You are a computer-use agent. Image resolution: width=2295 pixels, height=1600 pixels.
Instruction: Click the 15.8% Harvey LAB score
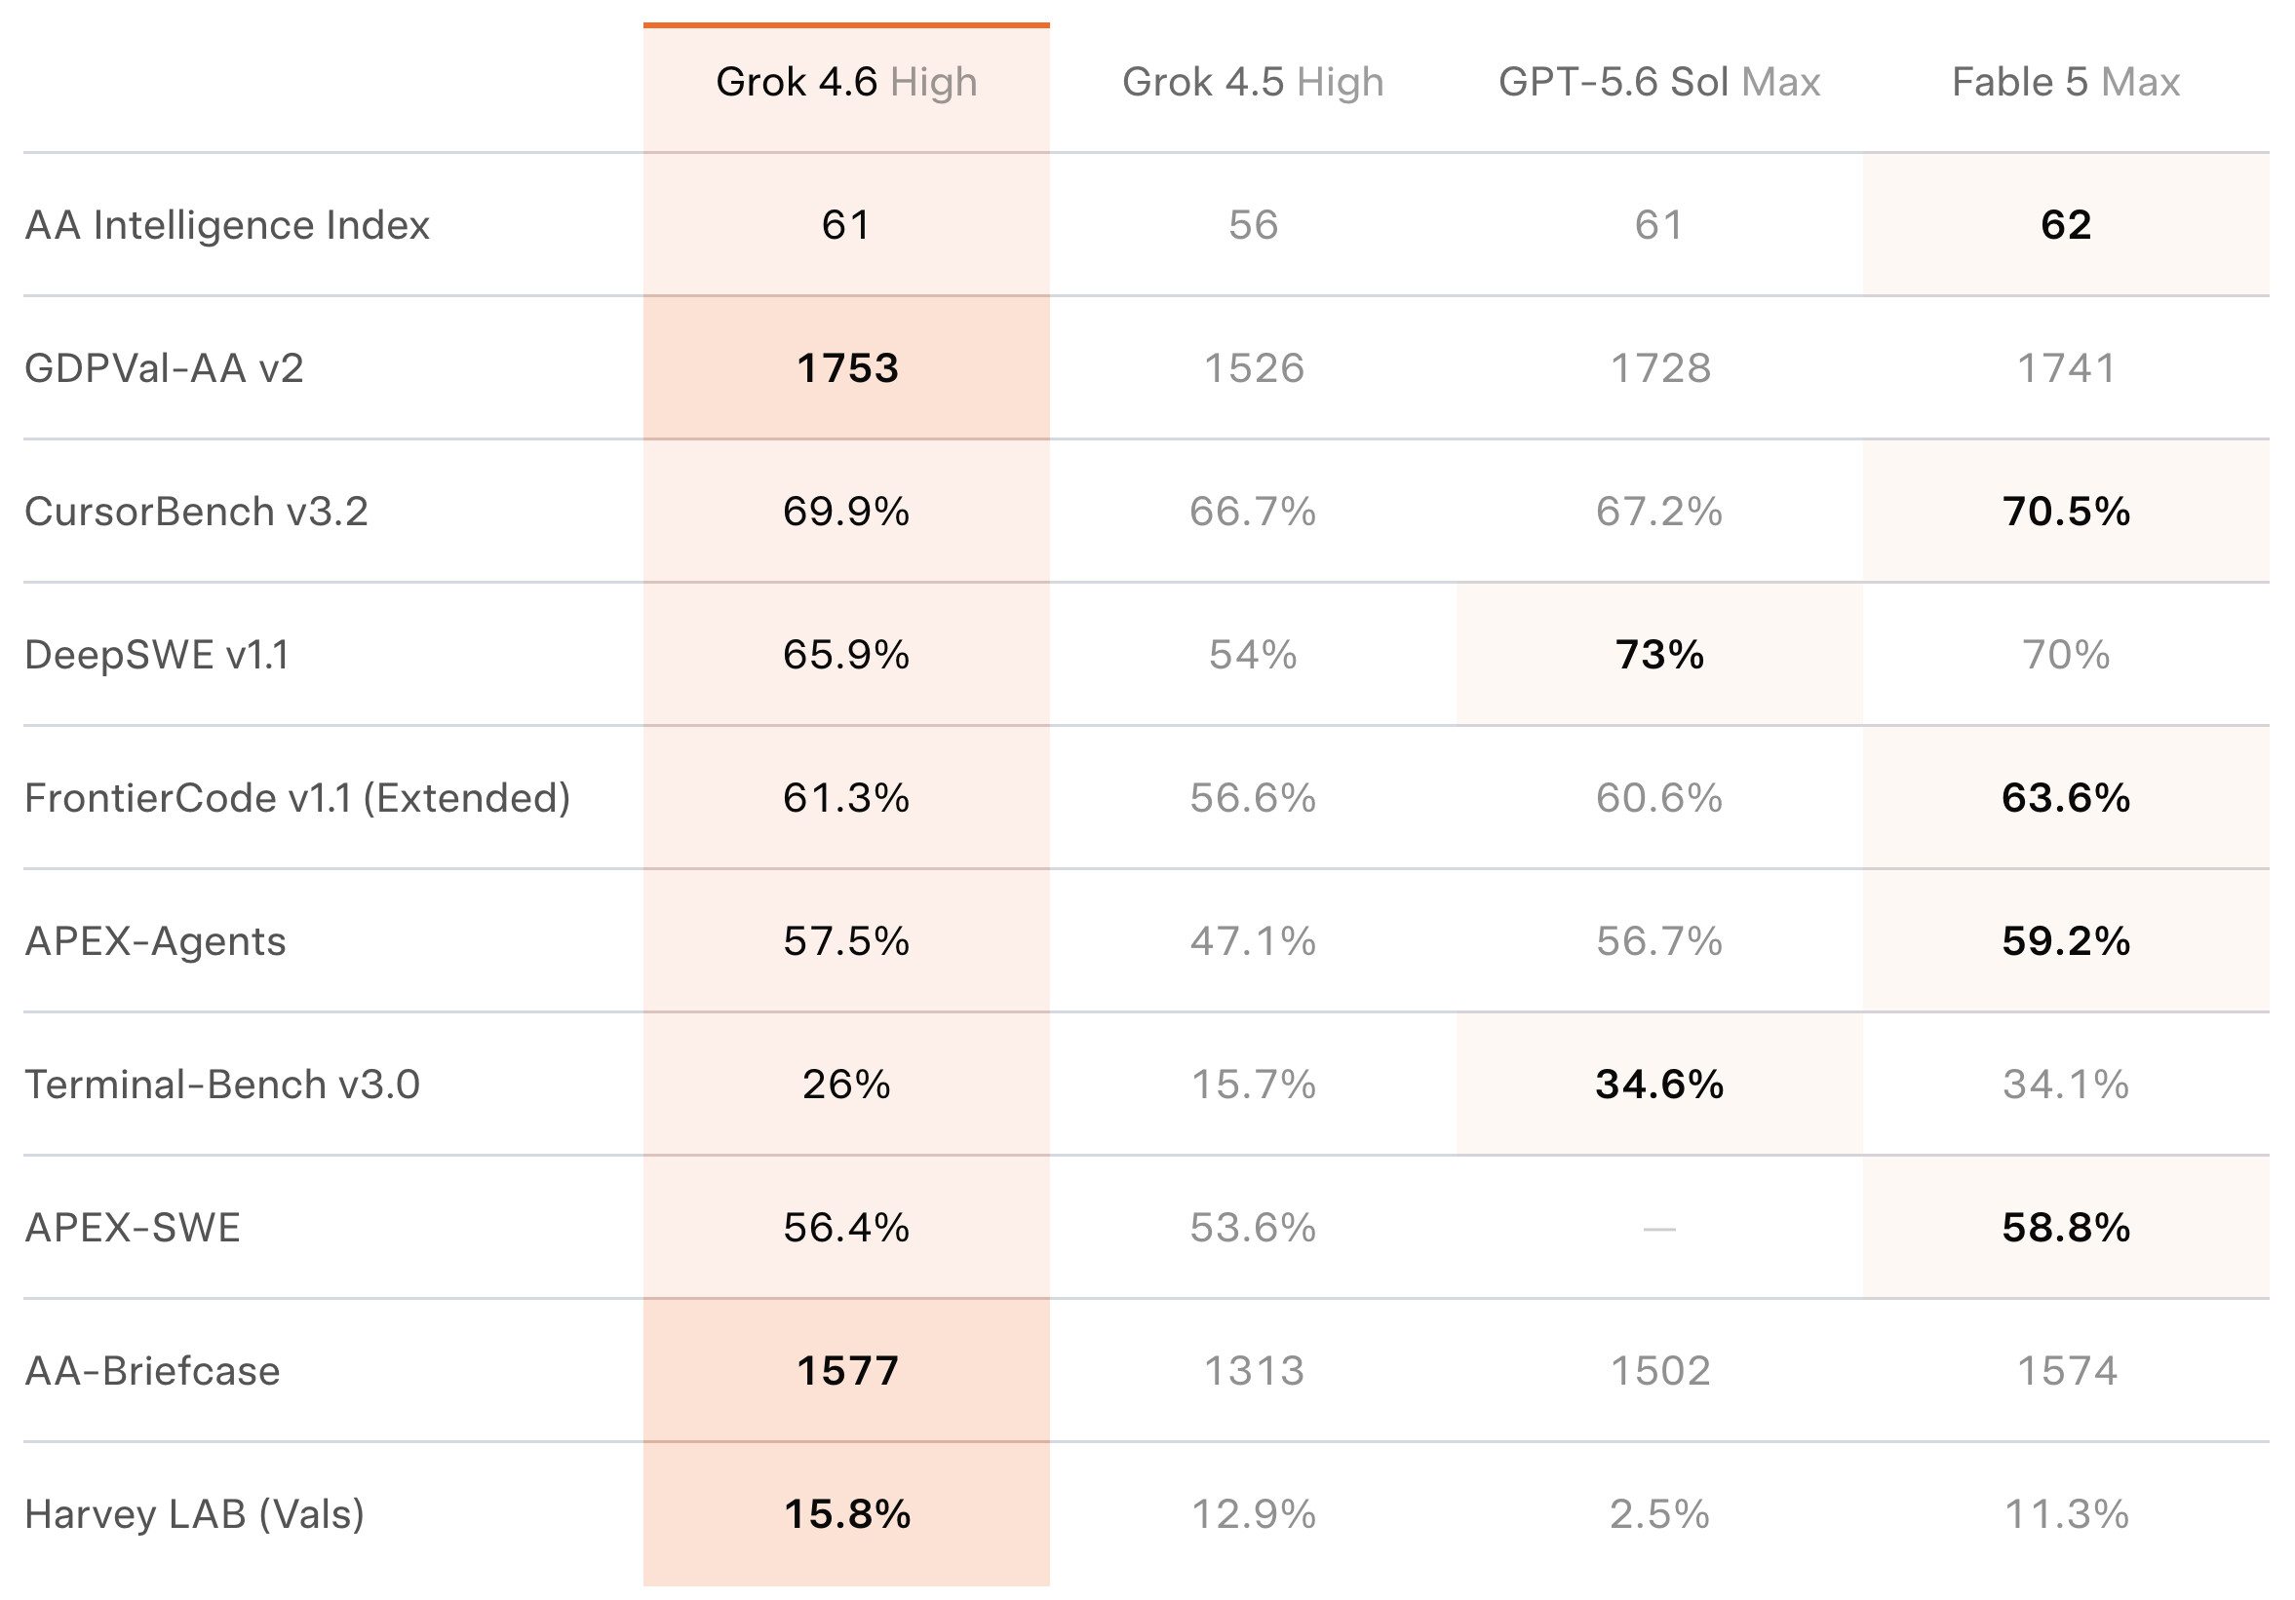(846, 1514)
